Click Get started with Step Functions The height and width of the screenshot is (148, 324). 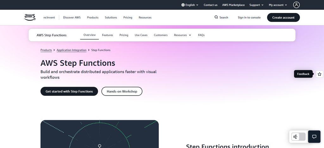[x=69, y=91]
